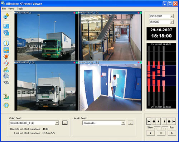Click the yellow arrow export icon
This screenshot has width=179, height=142.
[6, 70]
